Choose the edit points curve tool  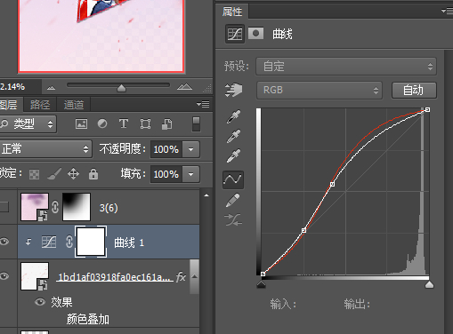(233, 179)
